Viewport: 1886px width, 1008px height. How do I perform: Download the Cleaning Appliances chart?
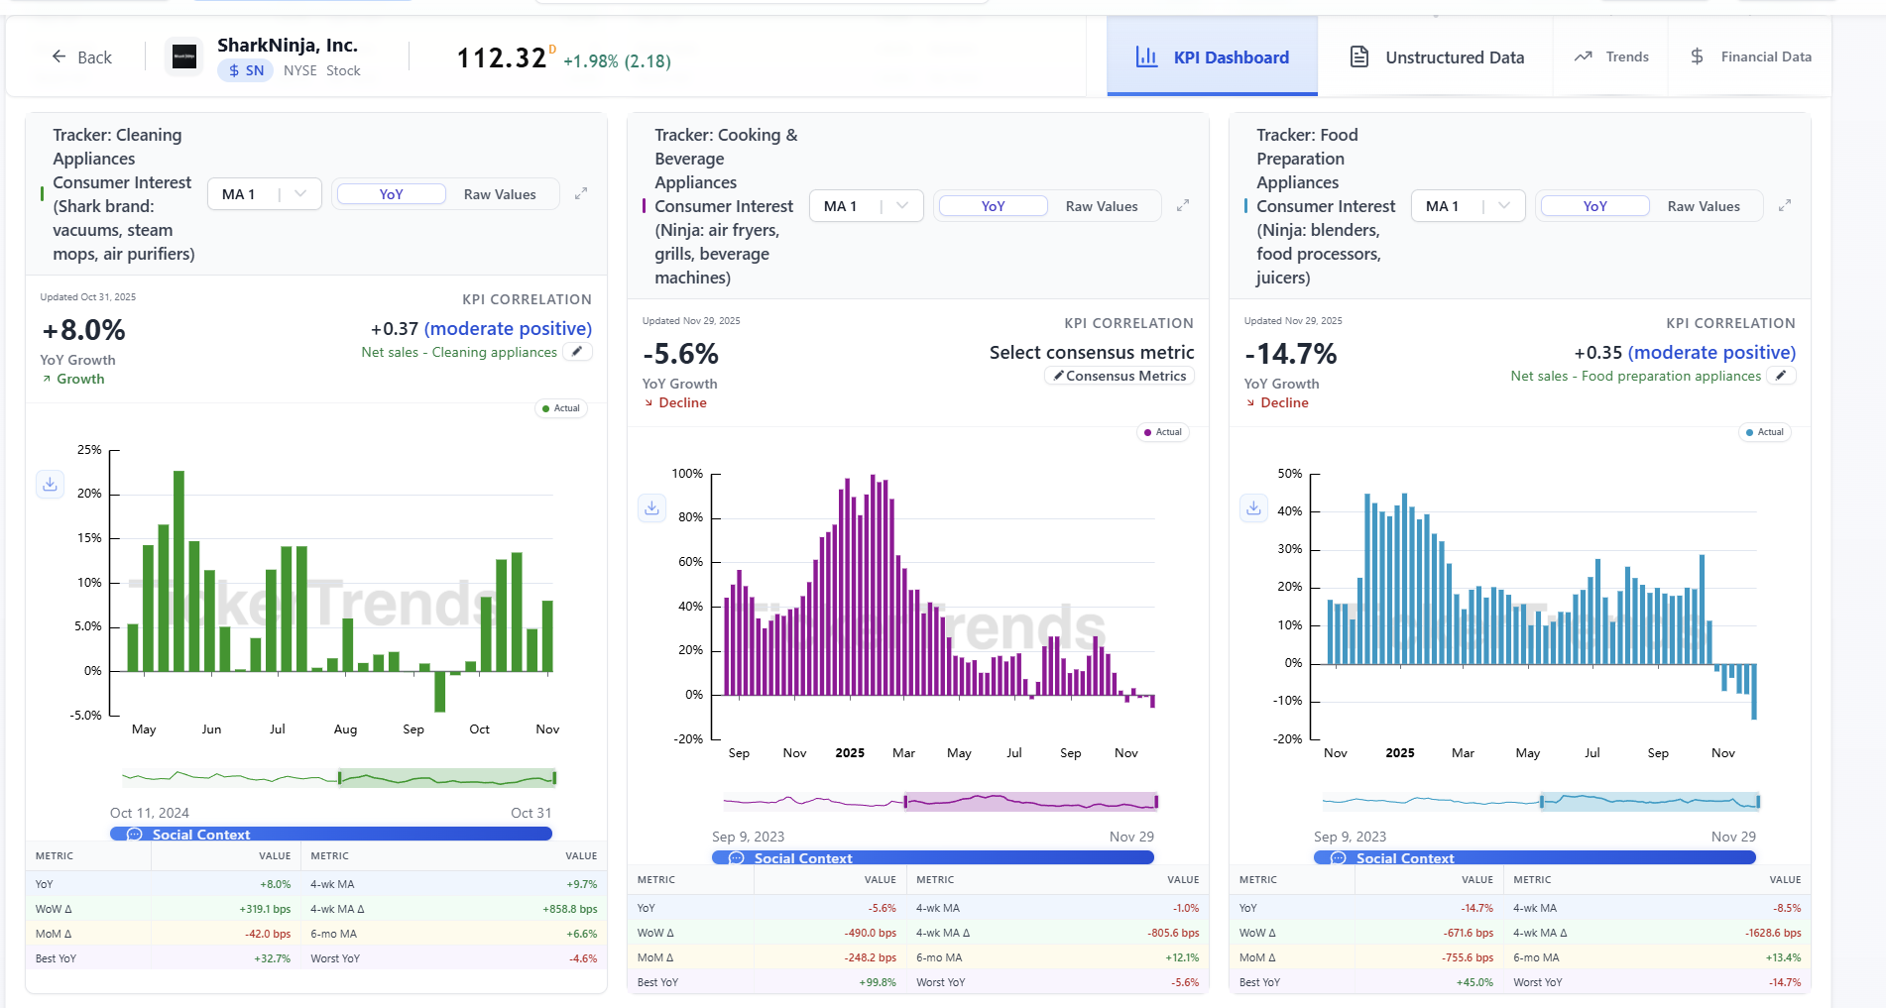pos(50,484)
